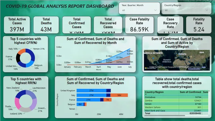
Task: Click Belgium's 6M bar segment
Action: 80,105
